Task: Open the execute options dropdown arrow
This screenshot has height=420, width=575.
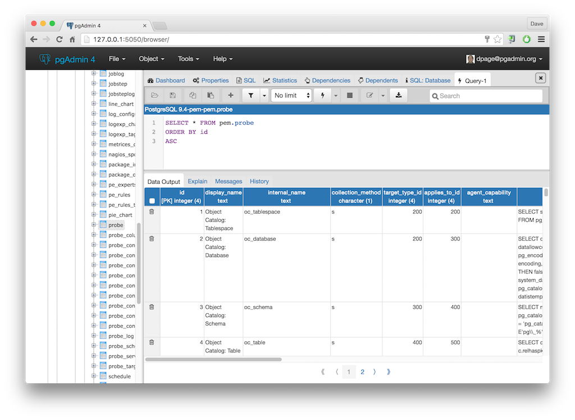Action: pos(336,96)
